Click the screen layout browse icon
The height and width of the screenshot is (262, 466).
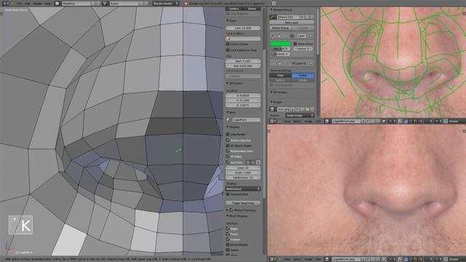pos(57,4)
